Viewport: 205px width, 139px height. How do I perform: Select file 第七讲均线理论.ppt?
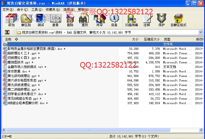24,76
